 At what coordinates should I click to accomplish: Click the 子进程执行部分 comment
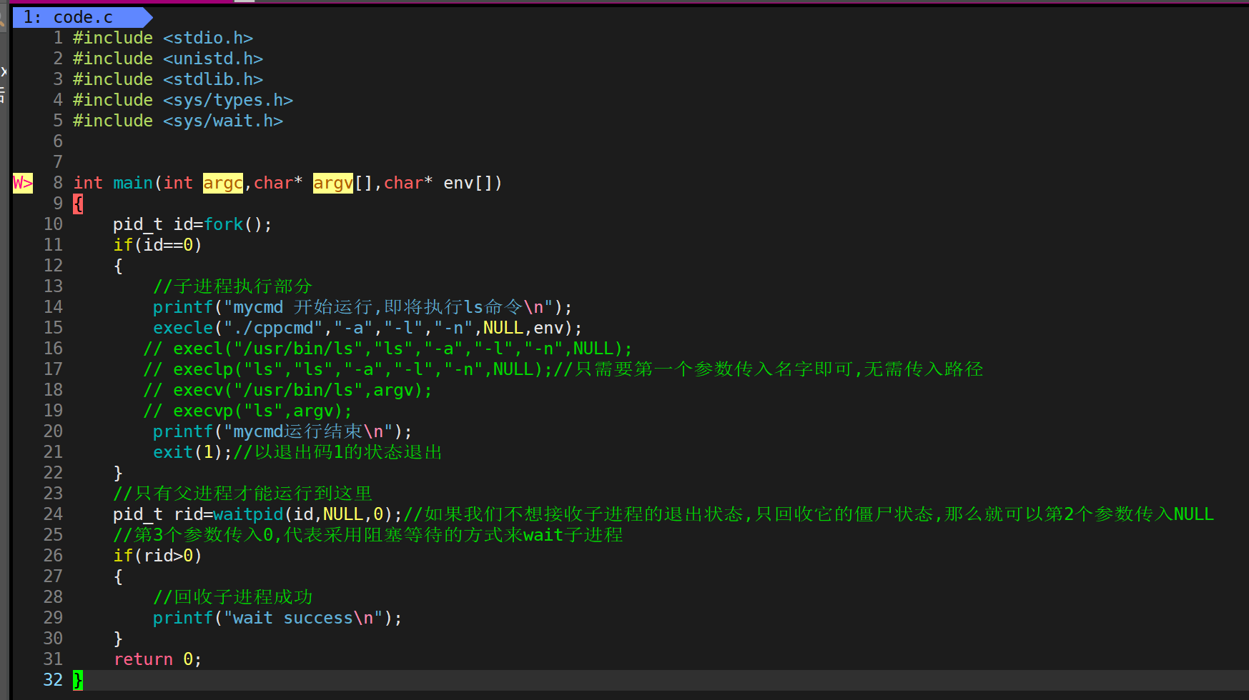pos(233,286)
